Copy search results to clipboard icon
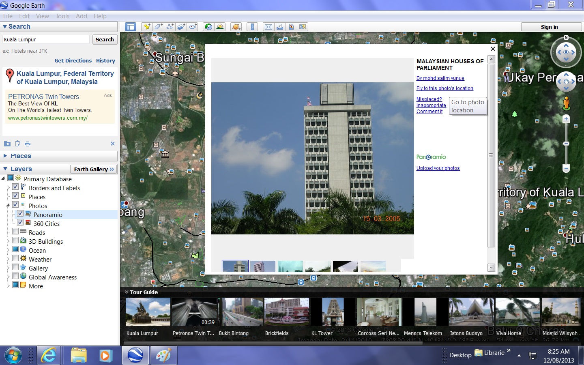The width and height of the screenshot is (584, 365). coord(17,144)
